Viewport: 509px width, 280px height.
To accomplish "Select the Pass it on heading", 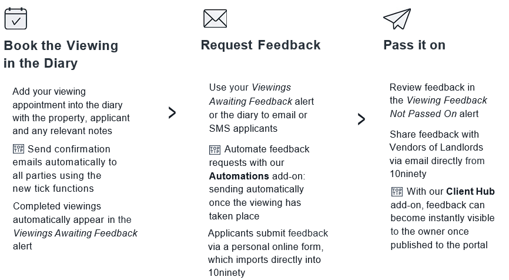I will pyautogui.click(x=414, y=45).
